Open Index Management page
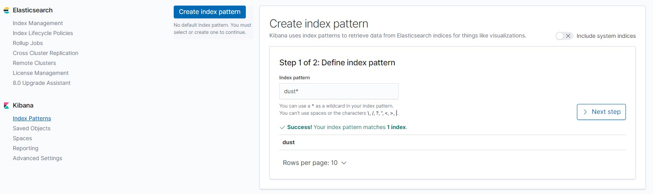This screenshot has width=653, height=194. pos(38,23)
